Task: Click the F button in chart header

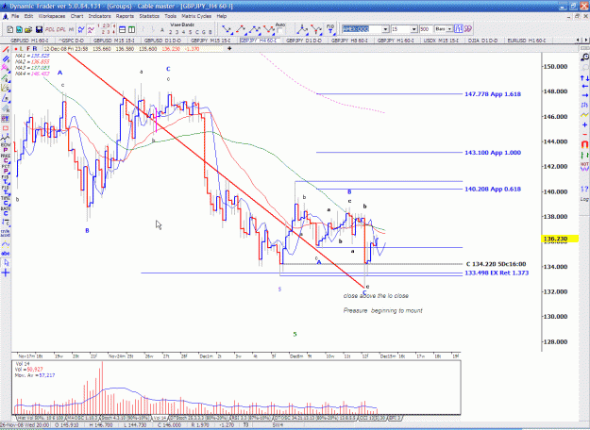Action: point(28,48)
